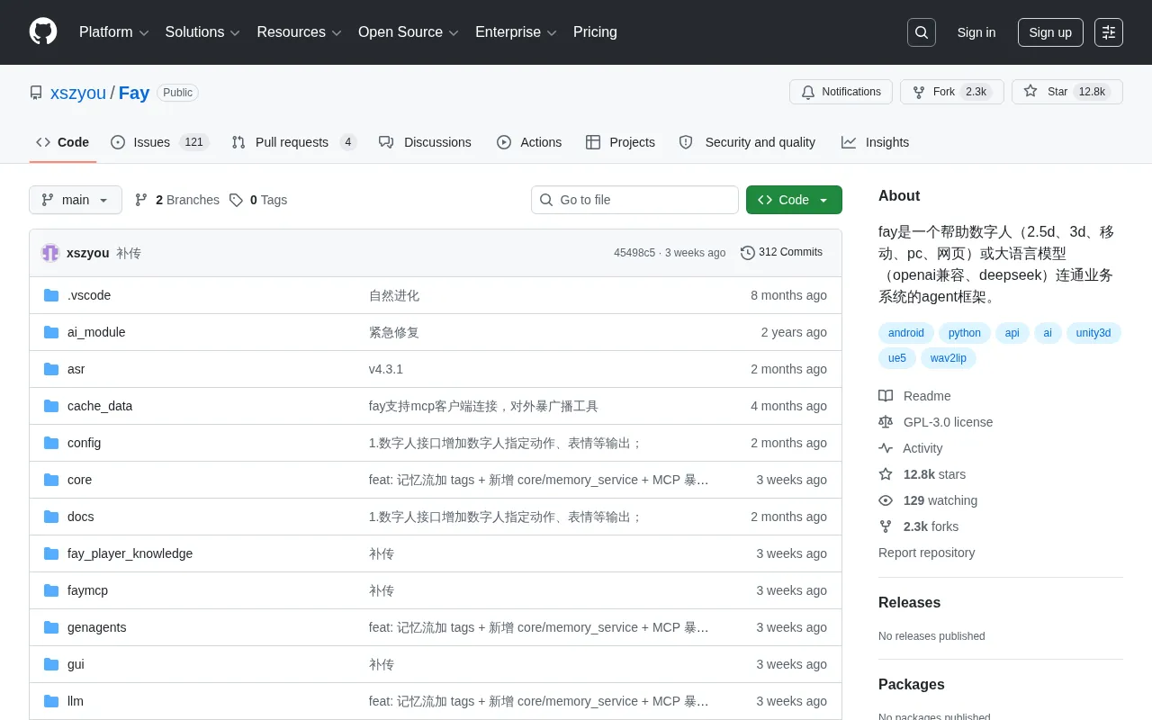This screenshot has height=720, width=1152.
Task: Click the Notifications bell button
Action: click(x=841, y=92)
